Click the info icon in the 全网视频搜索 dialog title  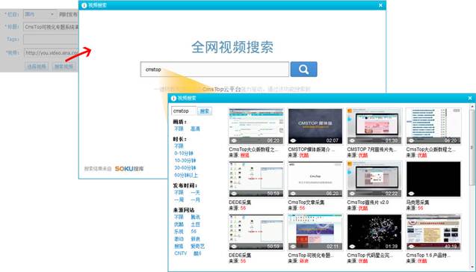[x=84, y=5]
